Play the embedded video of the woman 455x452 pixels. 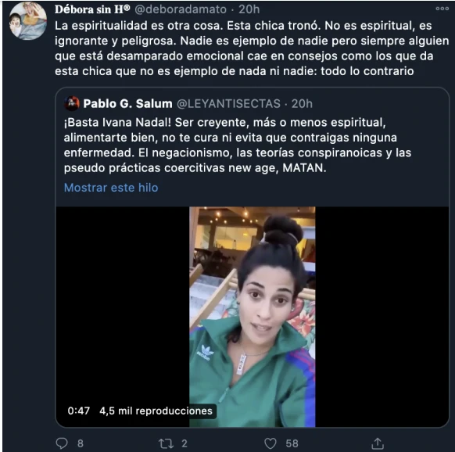253,317
